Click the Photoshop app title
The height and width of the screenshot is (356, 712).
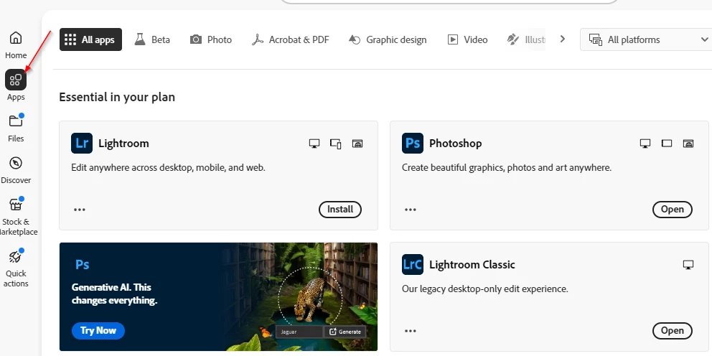tap(456, 144)
